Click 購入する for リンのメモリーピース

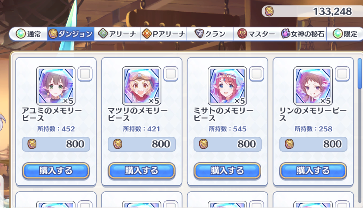point(313,171)
